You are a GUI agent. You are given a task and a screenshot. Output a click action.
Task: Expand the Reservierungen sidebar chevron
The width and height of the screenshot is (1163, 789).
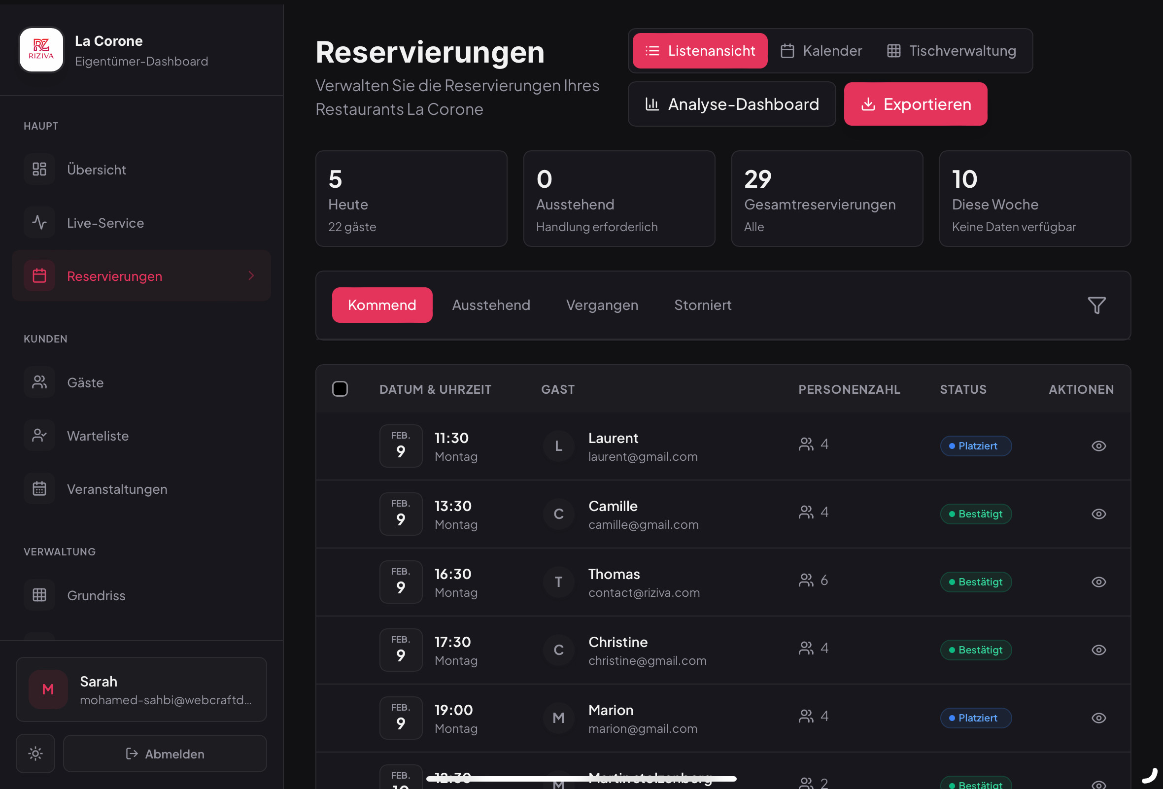click(x=251, y=275)
